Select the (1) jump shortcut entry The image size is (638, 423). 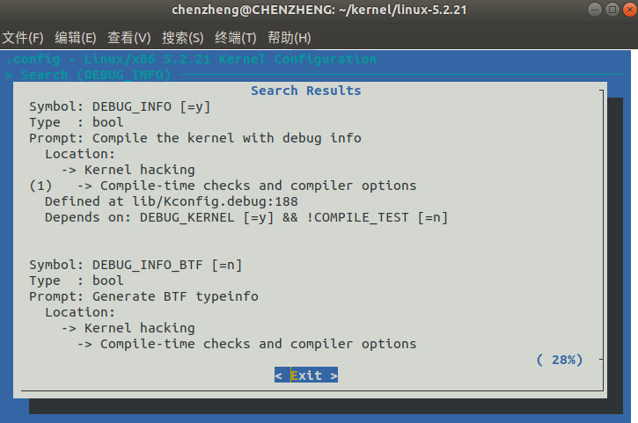tap(40, 186)
